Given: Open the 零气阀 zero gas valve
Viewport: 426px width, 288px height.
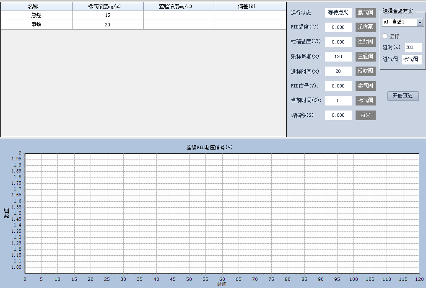Looking at the screenshot, I should (365, 86).
